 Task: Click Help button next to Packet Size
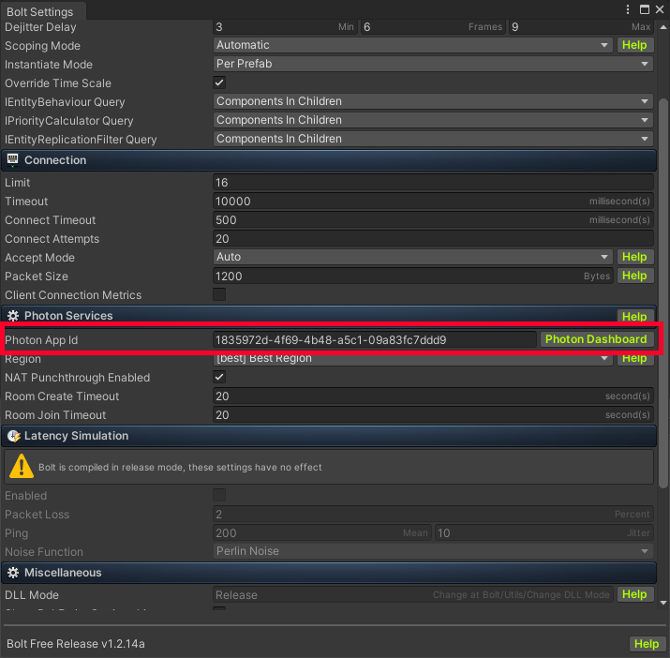pos(634,276)
